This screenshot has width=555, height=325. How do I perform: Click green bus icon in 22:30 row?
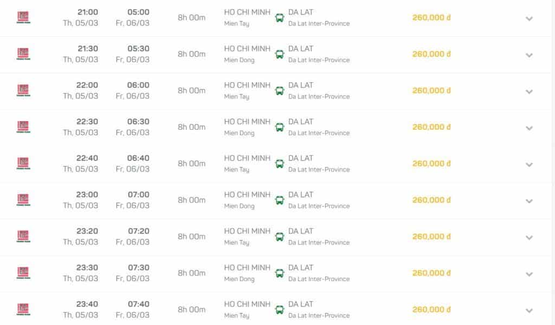[x=280, y=127]
